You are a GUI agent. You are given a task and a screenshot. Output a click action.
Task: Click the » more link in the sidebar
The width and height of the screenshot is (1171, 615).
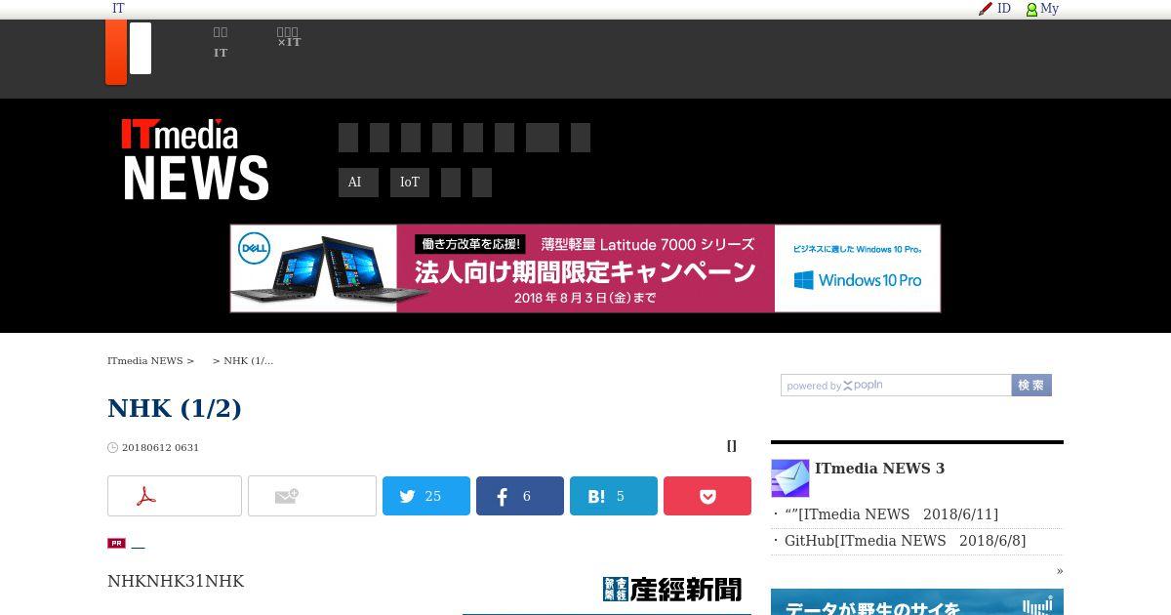1060,571
